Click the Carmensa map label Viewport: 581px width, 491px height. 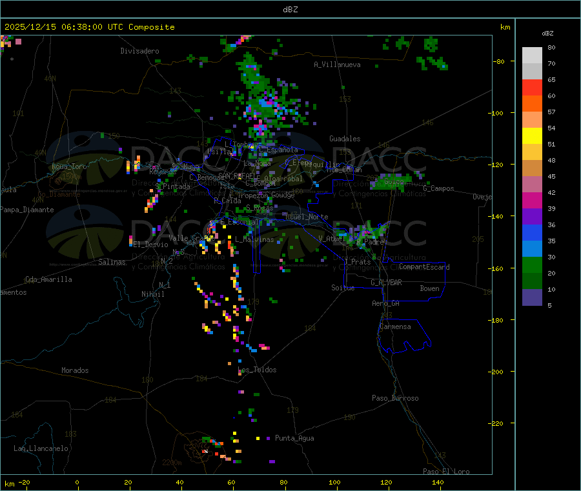pos(395,326)
